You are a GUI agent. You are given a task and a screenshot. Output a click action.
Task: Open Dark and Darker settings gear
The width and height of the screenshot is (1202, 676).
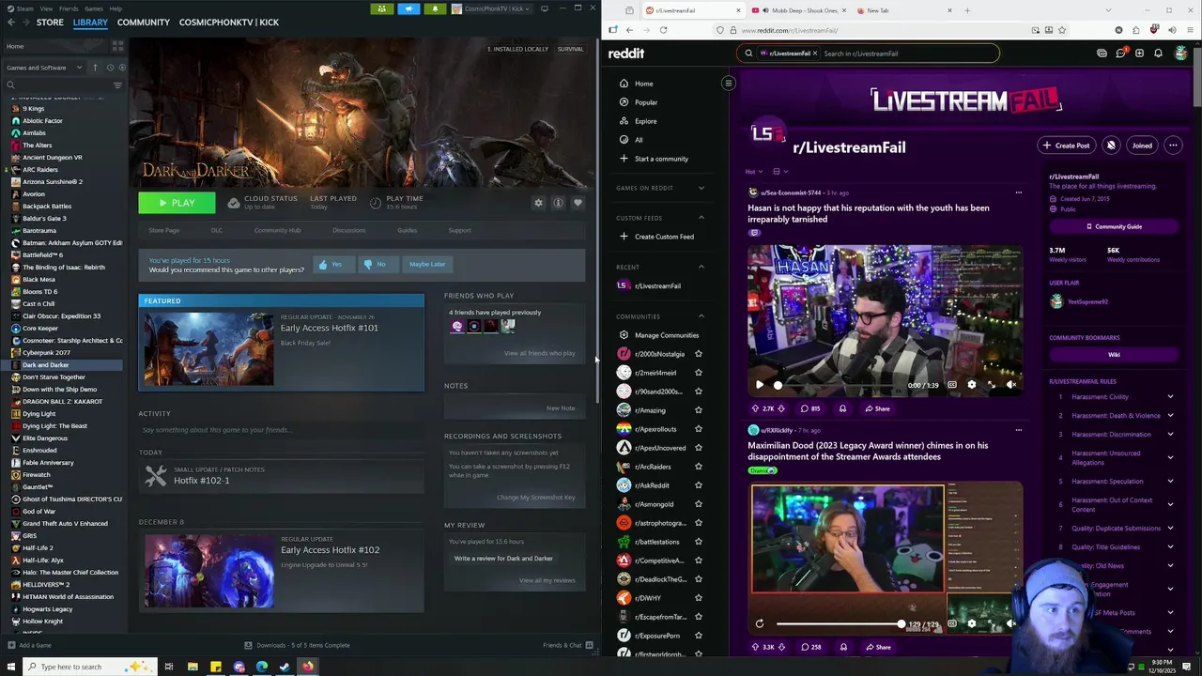(x=538, y=203)
